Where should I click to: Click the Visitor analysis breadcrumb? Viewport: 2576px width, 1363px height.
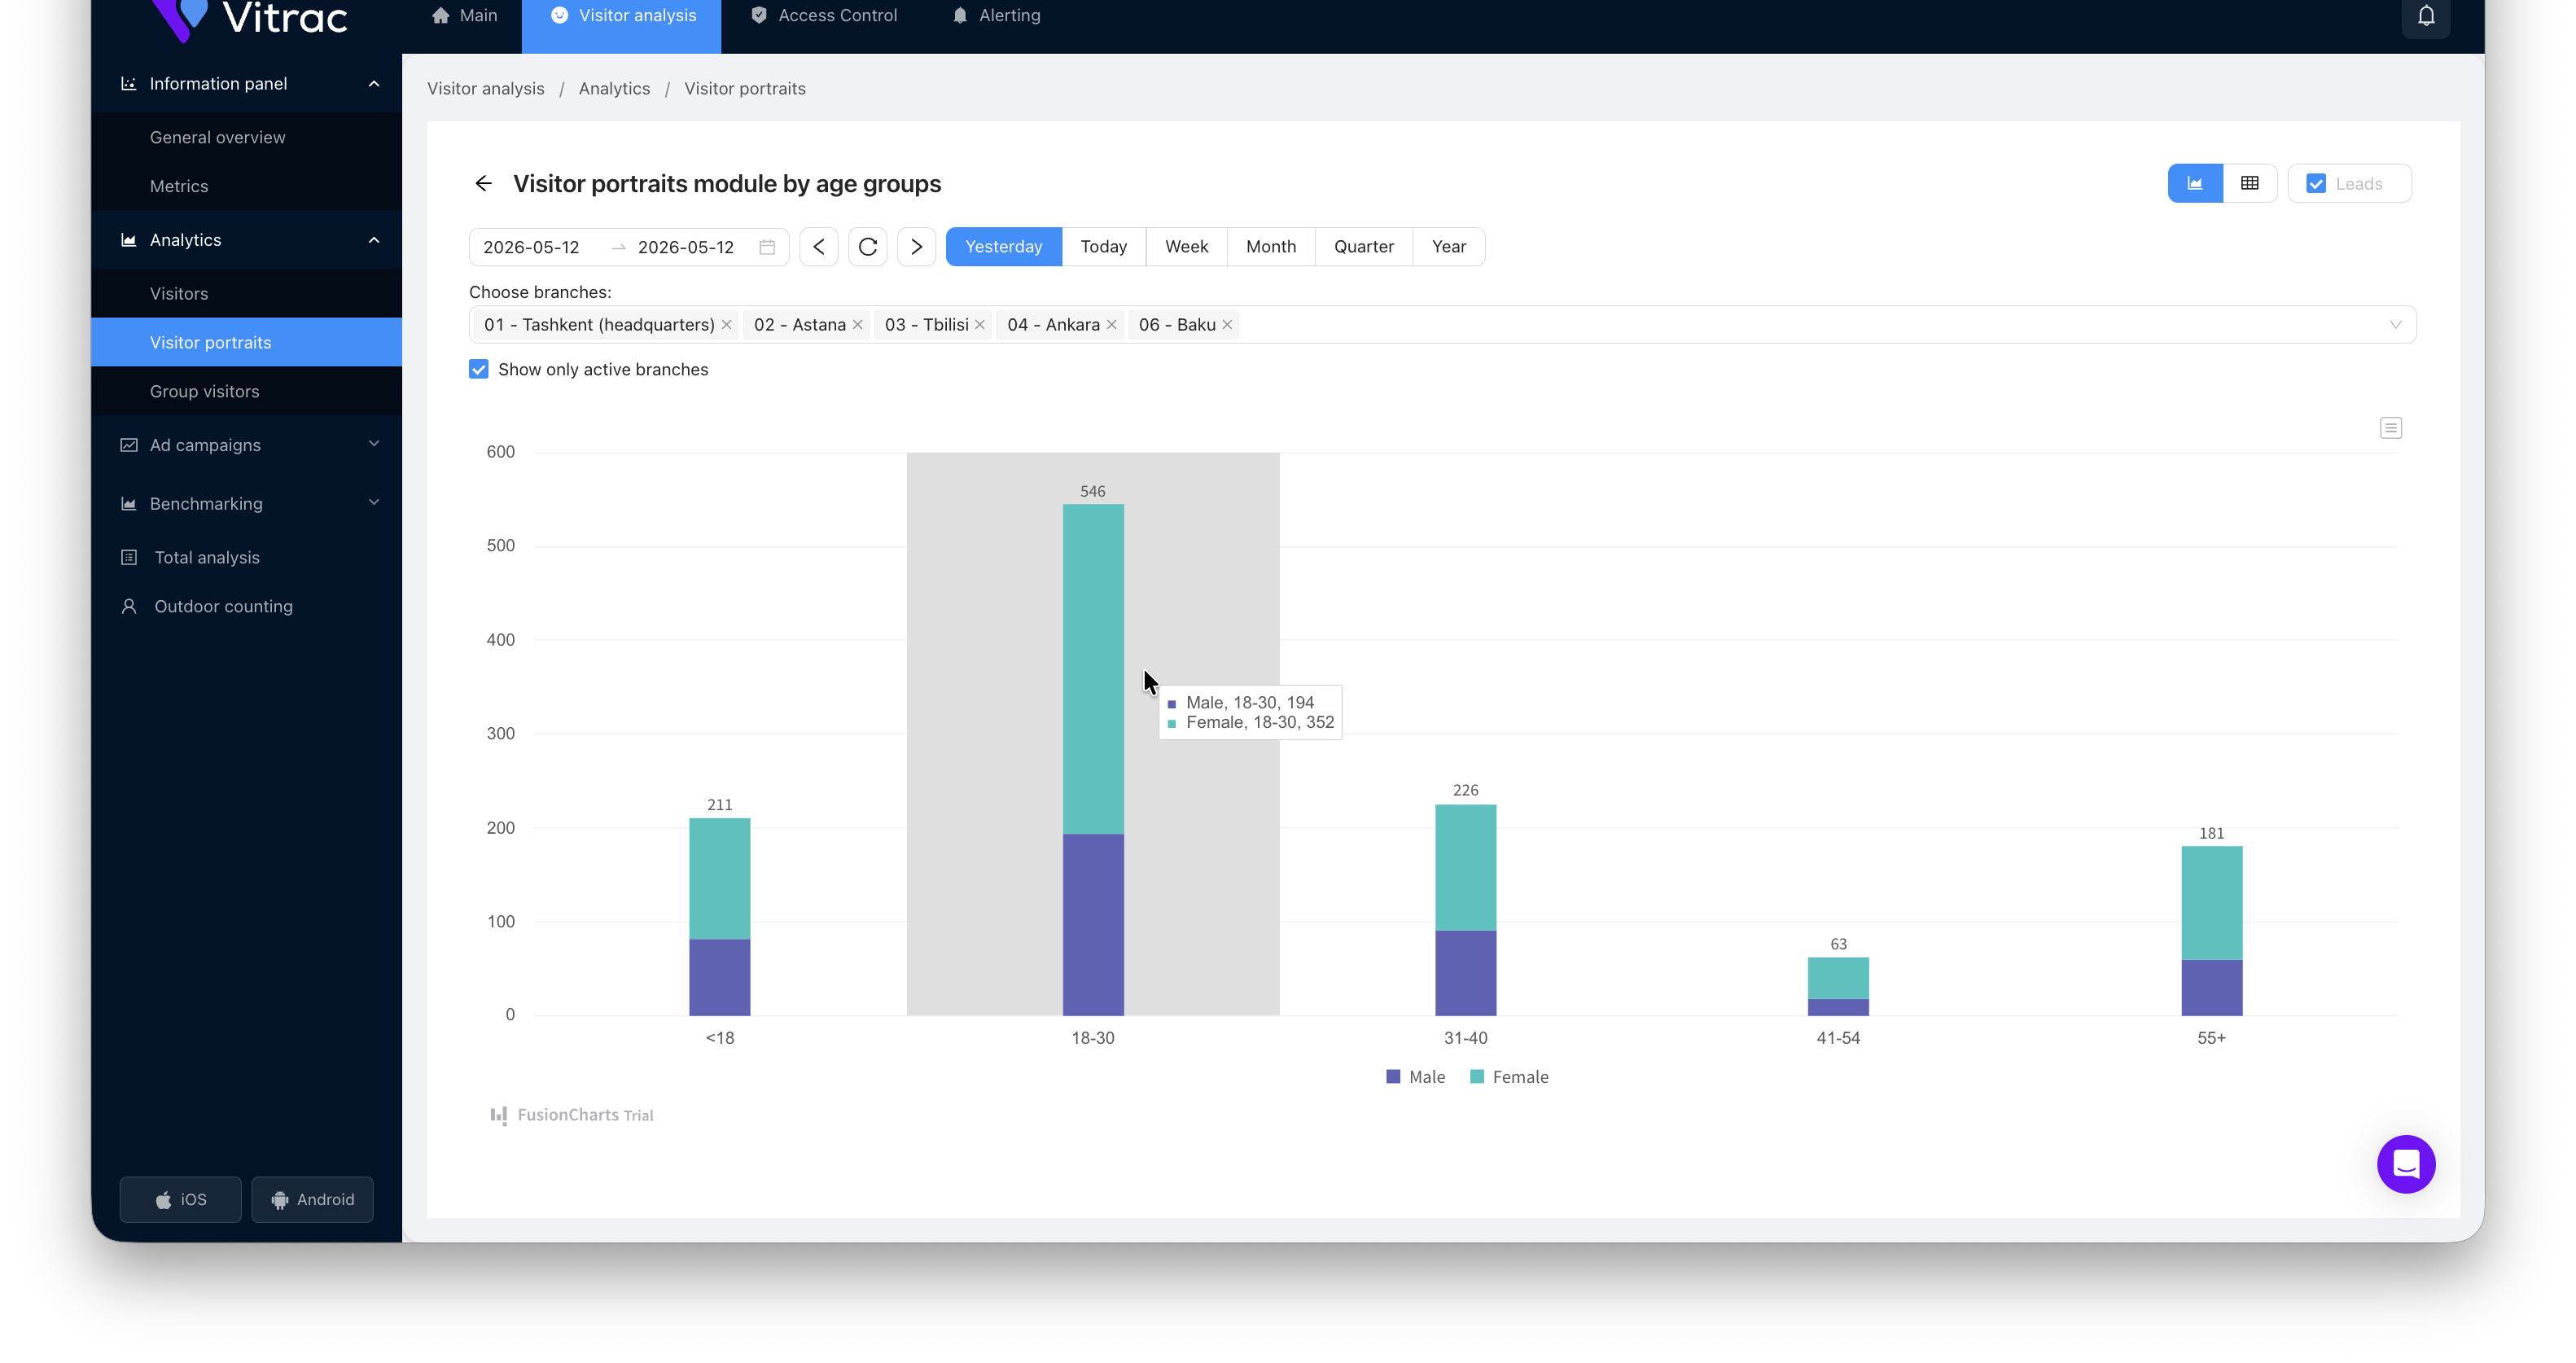click(486, 89)
